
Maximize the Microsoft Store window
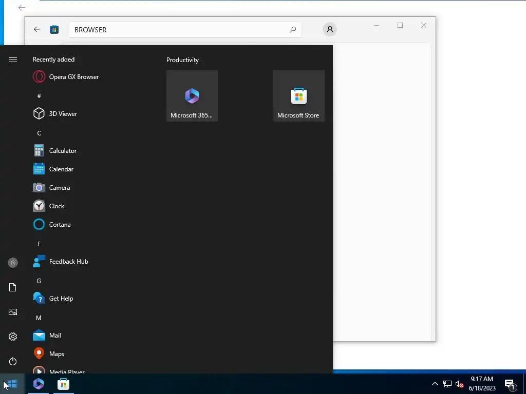click(400, 25)
